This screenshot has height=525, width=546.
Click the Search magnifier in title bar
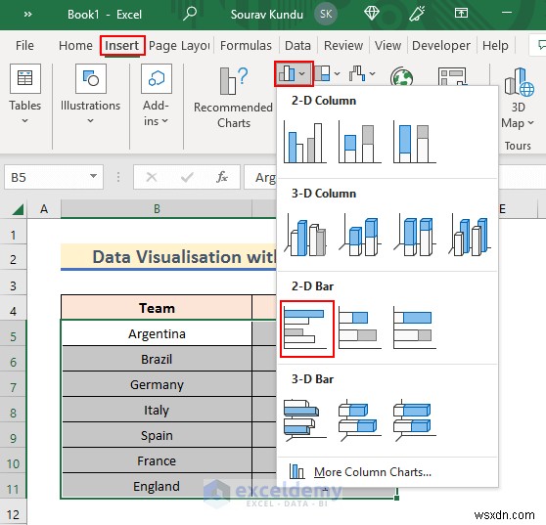pos(190,14)
